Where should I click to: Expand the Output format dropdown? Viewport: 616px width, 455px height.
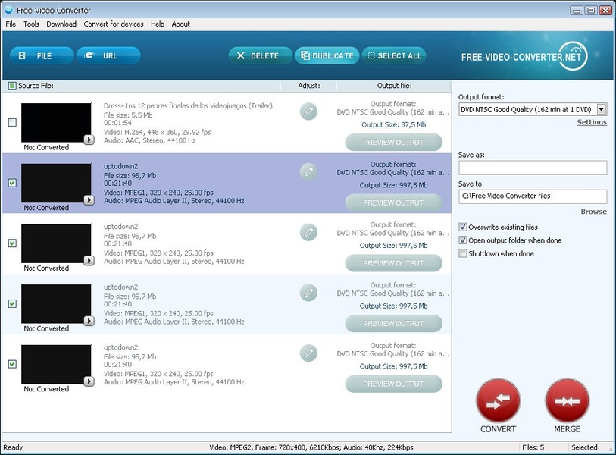coord(602,109)
